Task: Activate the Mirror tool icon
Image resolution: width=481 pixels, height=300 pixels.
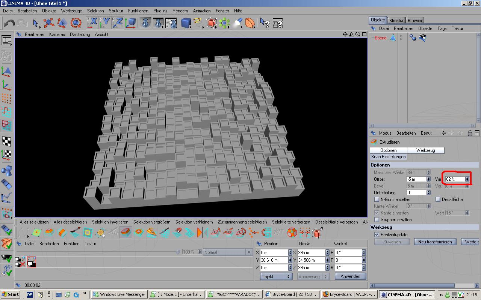Action: pyautogui.click(x=202, y=233)
